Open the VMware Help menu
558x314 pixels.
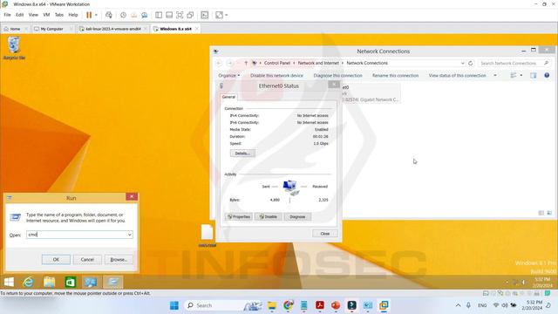[x=73, y=15]
